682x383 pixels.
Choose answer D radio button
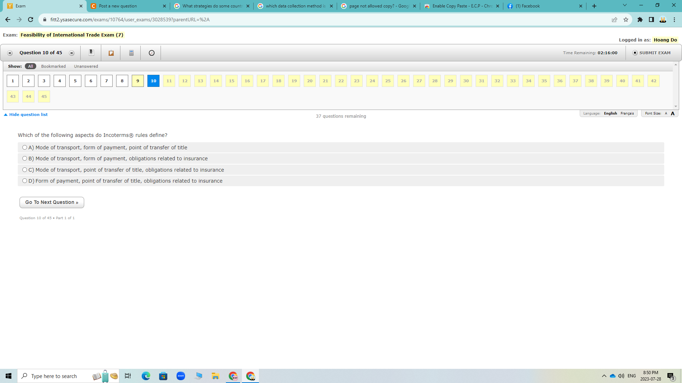click(25, 181)
